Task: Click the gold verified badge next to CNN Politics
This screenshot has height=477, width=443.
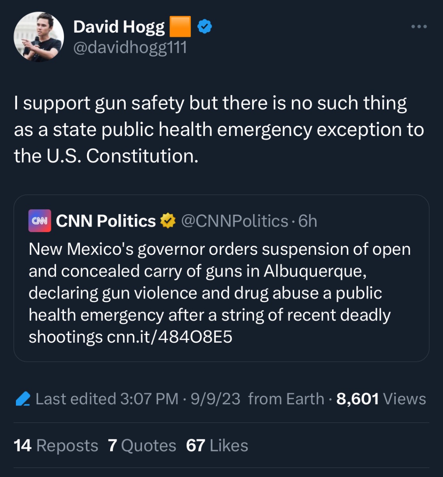Action: (x=168, y=221)
